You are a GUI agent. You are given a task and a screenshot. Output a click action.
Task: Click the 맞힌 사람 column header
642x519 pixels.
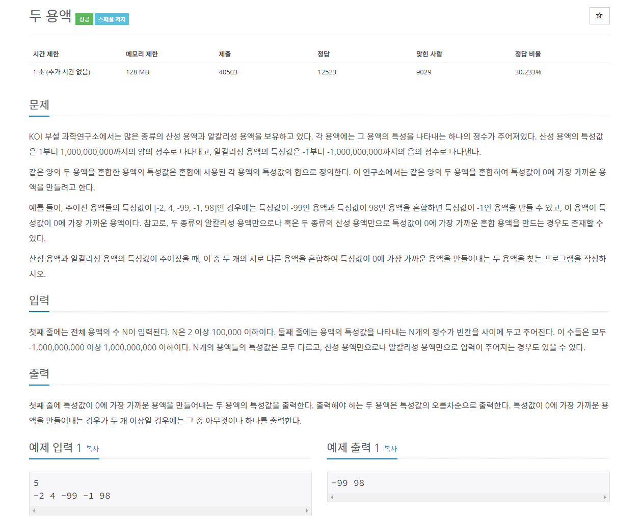429,54
